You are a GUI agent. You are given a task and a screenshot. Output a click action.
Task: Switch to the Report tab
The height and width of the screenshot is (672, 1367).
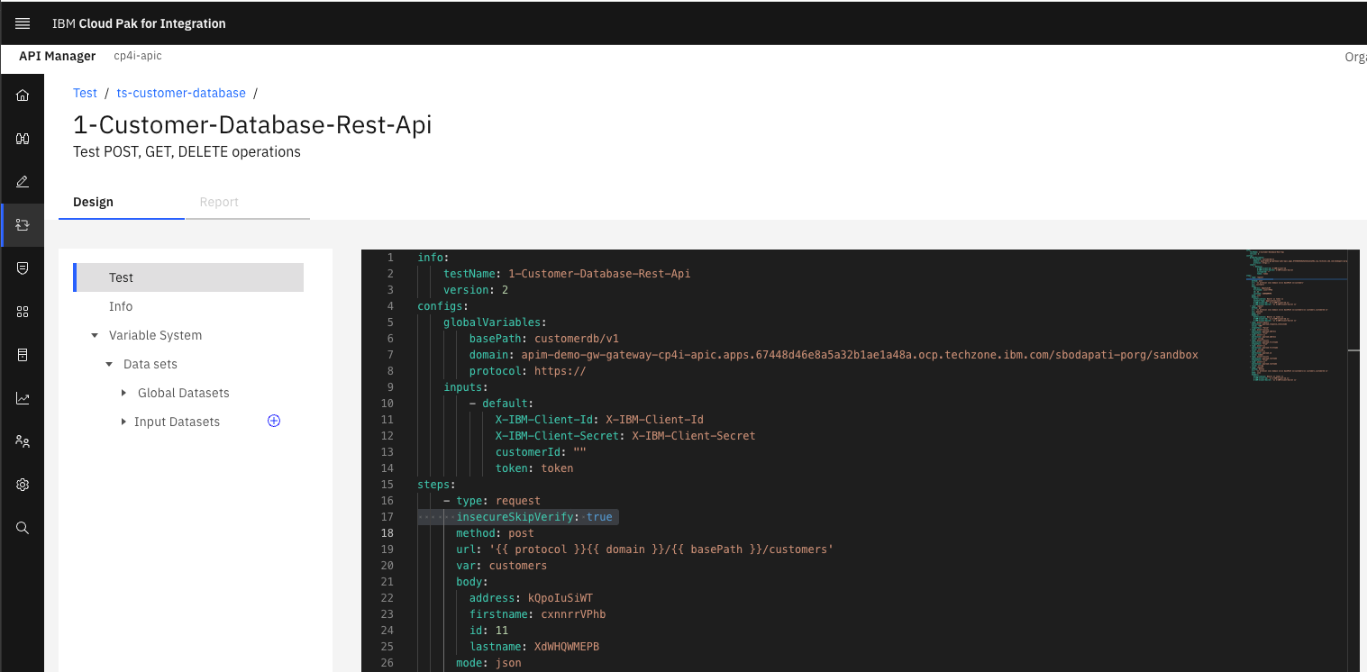pyautogui.click(x=219, y=202)
